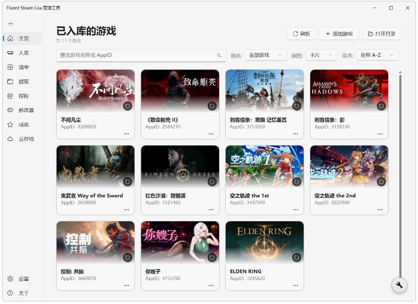The width and height of the screenshot is (418, 304).
Task: Click the 打开目录 open folder button
Action: pos(382,34)
